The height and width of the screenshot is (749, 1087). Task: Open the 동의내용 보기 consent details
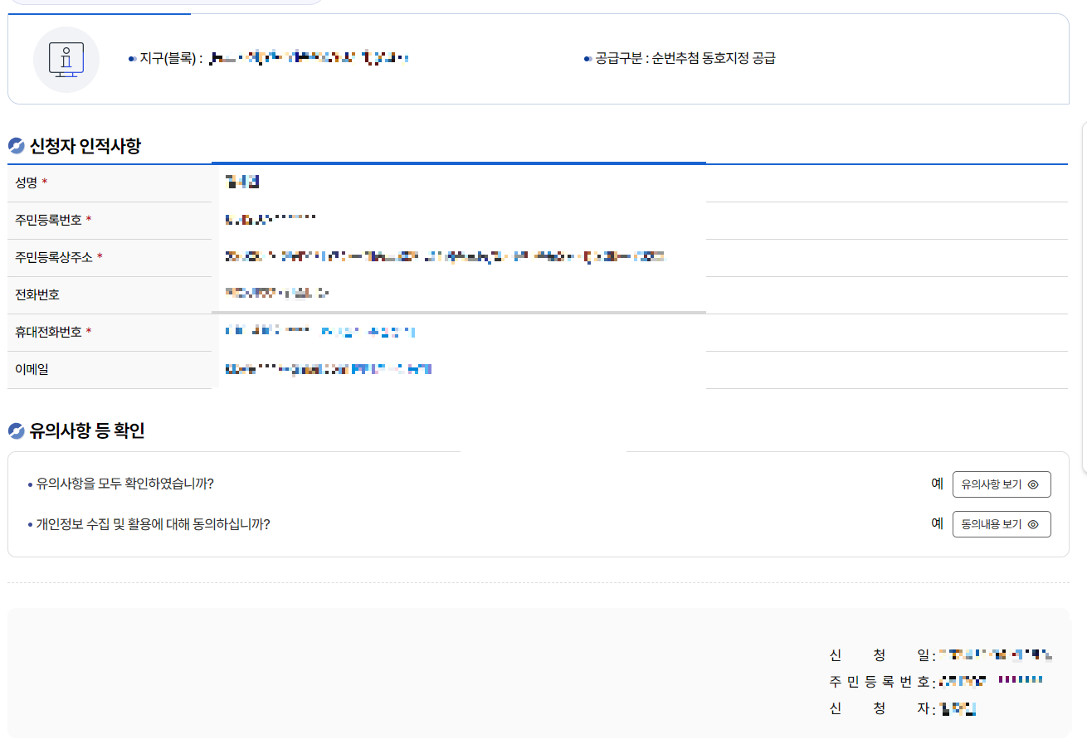click(x=1002, y=523)
